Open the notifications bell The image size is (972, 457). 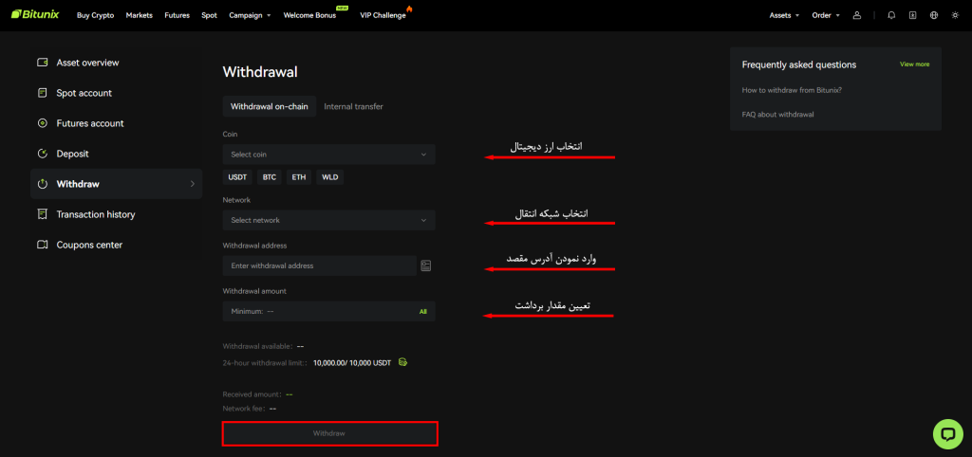pos(891,15)
